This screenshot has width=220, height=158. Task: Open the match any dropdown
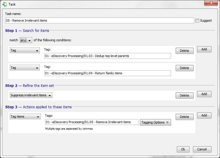point(26,40)
